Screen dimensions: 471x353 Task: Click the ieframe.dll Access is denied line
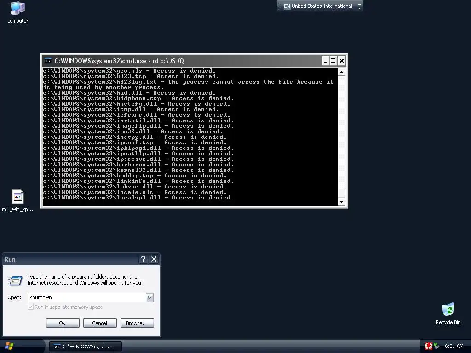tap(137, 115)
